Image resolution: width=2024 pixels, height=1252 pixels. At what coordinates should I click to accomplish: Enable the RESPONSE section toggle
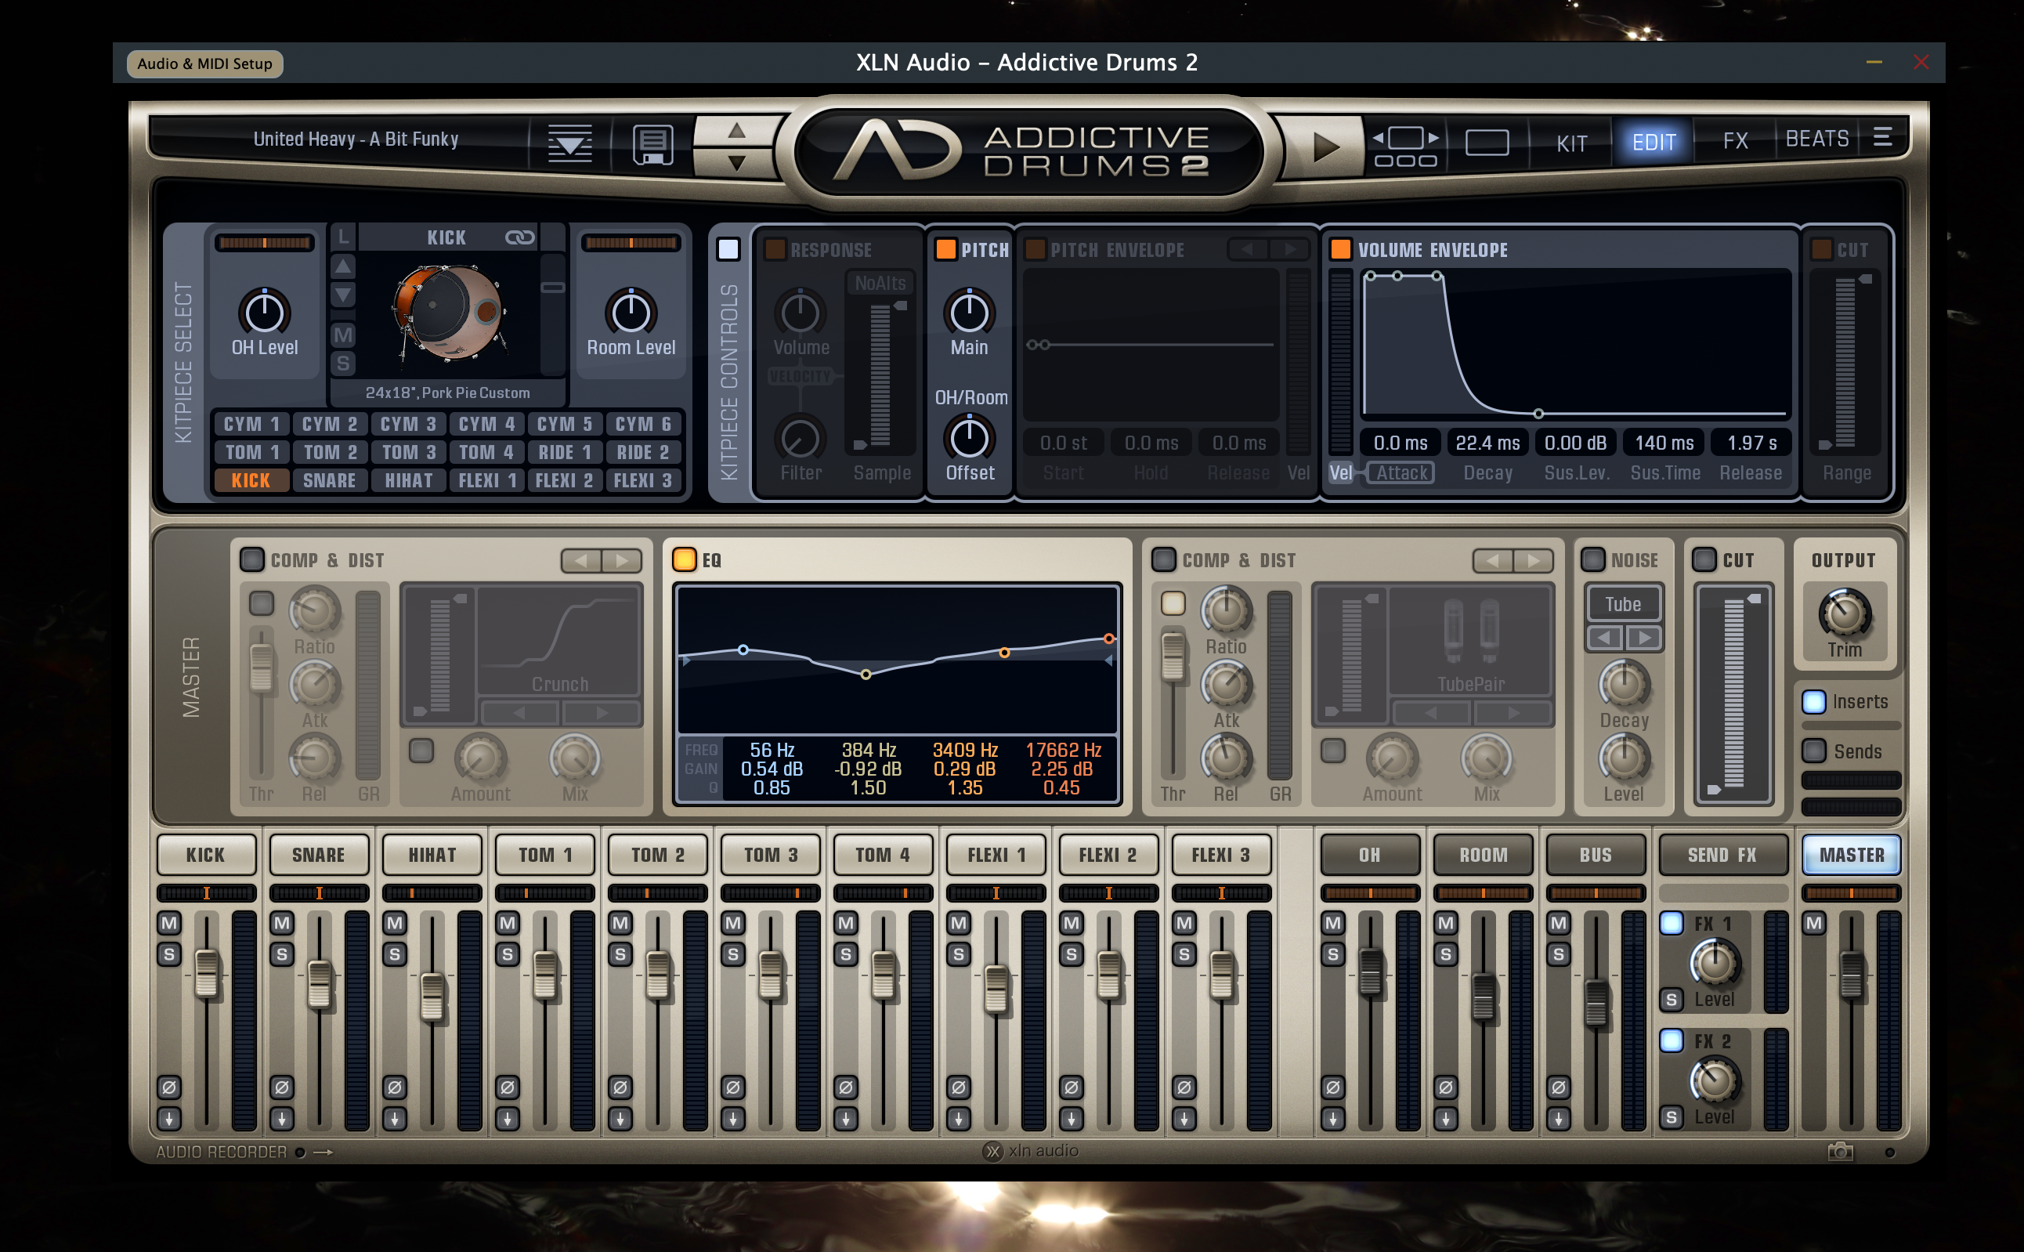tap(774, 249)
